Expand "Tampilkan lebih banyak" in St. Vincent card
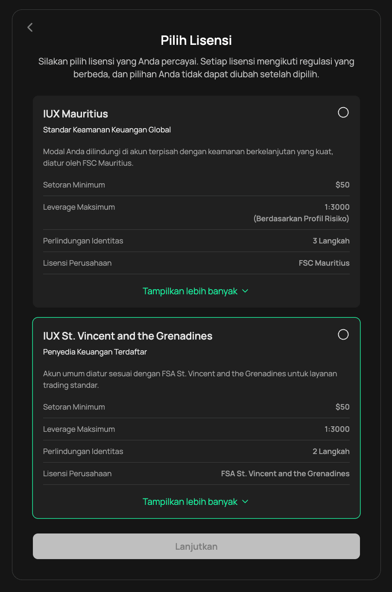Viewport: 392px width, 592px height. [x=190, y=502]
